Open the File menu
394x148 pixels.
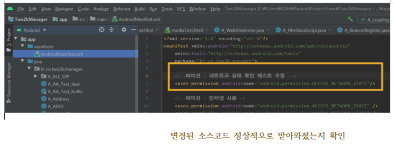(21, 9)
